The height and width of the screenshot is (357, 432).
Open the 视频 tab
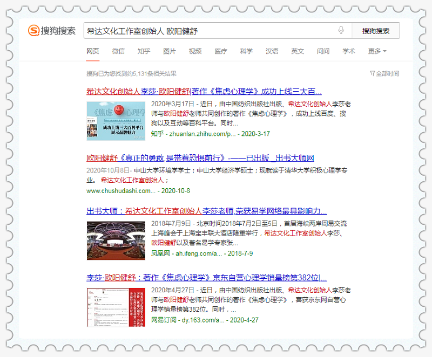pyautogui.click(x=195, y=51)
